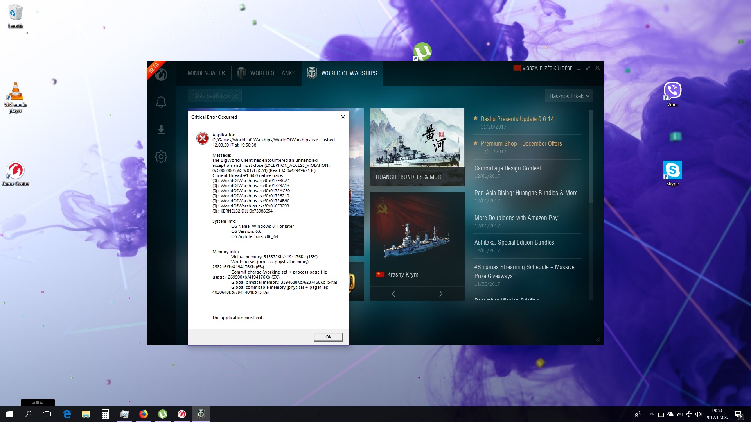Select the Lomtár recycle bin desktop icon

pyautogui.click(x=16, y=16)
